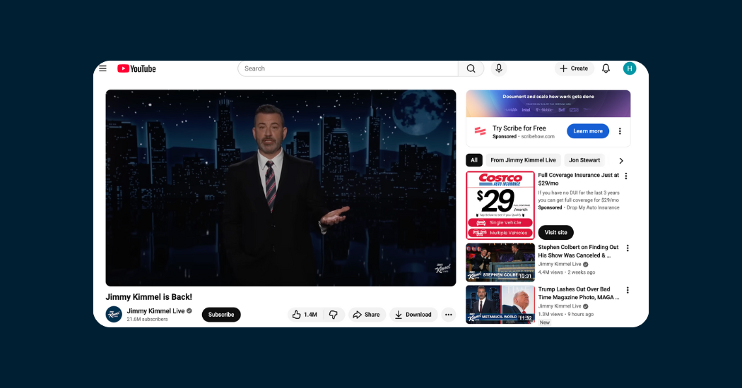Image resolution: width=742 pixels, height=388 pixels.
Task: Subscribe to Jimmy Kimmel Live
Action: [x=221, y=315]
